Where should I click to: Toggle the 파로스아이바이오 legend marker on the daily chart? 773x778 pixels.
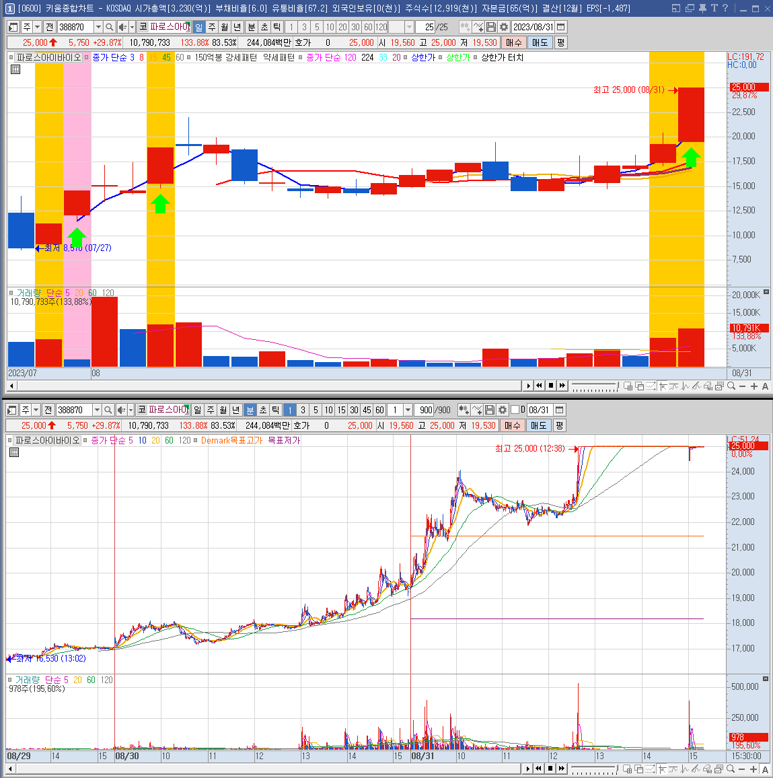(x=11, y=58)
